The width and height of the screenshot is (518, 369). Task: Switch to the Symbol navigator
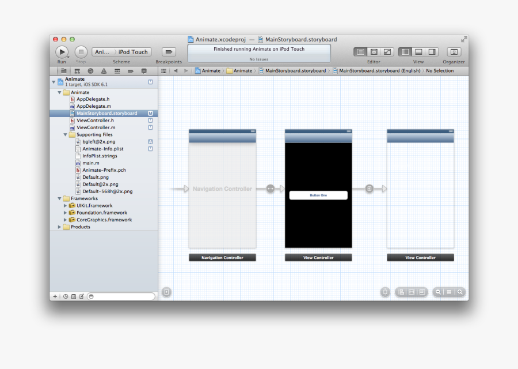coord(77,70)
